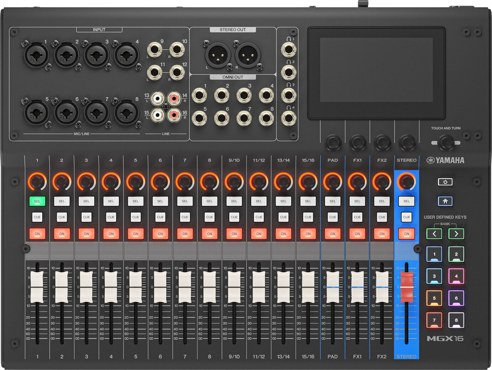This screenshot has width=492, height=370.
Task: Click the ON button of channel 2
Action: tap(62, 234)
